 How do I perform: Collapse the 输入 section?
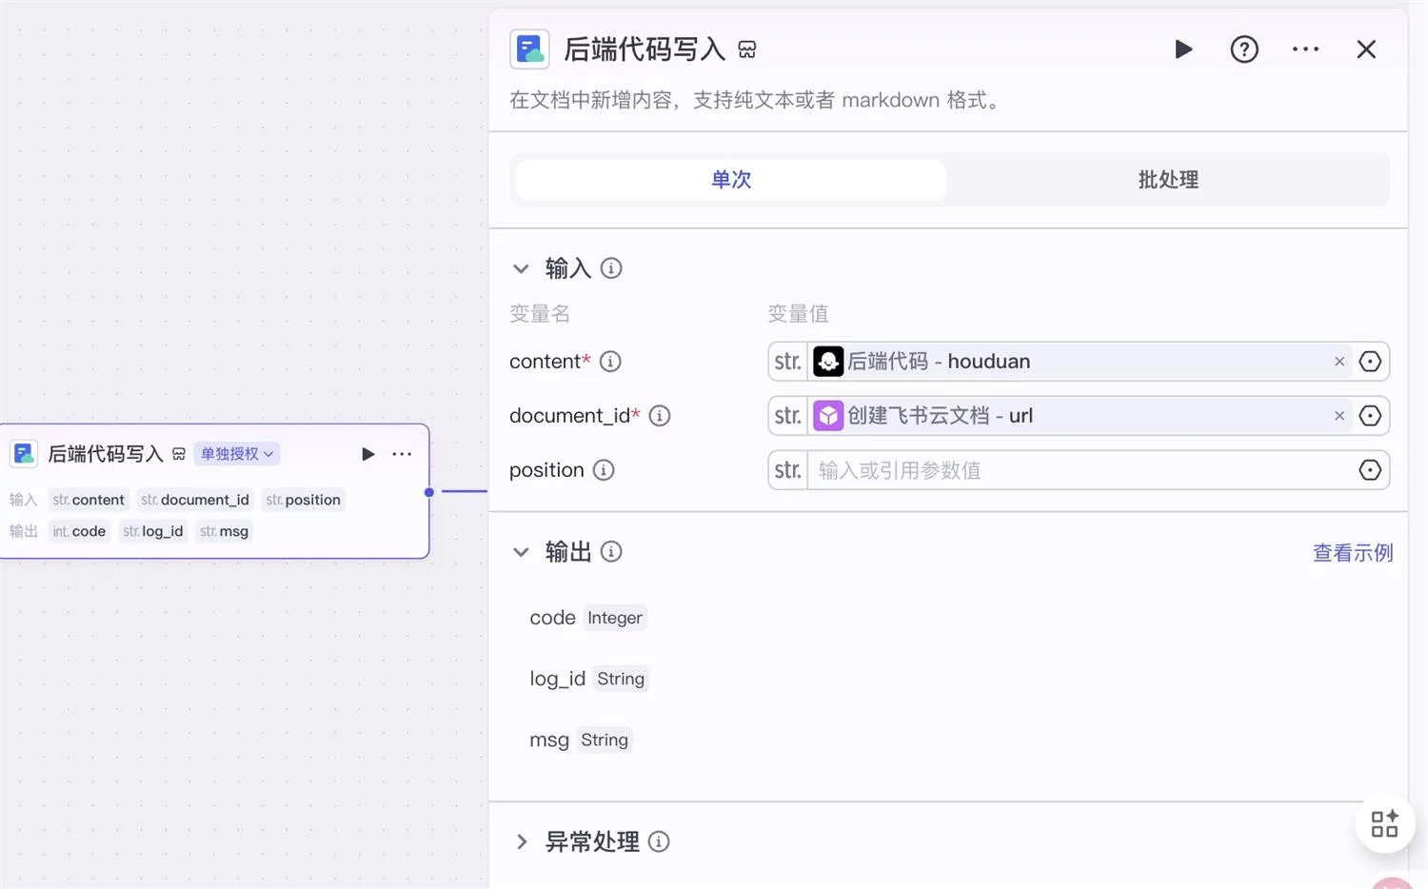tap(521, 267)
